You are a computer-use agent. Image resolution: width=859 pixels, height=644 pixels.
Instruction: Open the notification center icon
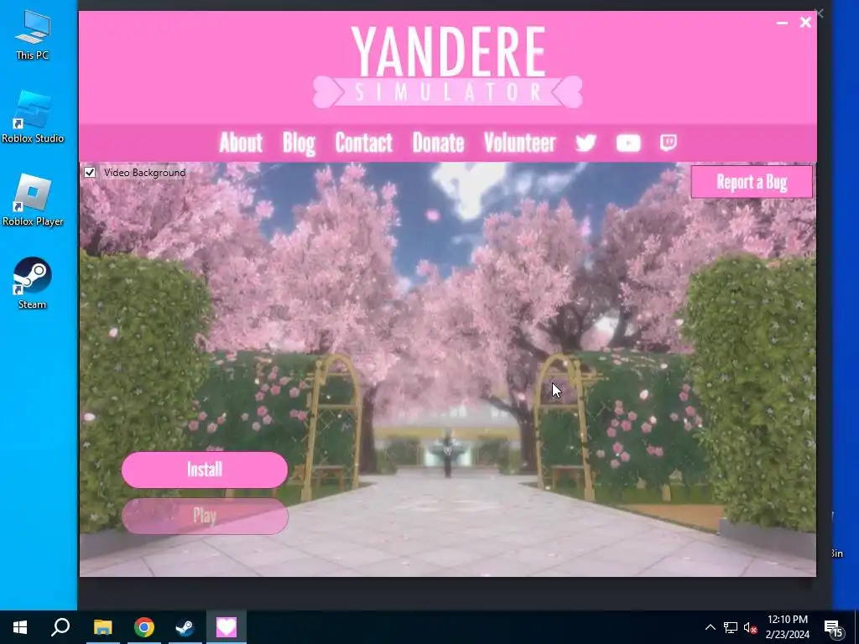(x=834, y=628)
